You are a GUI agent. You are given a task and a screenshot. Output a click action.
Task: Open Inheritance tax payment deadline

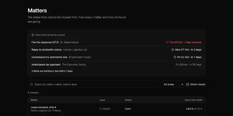116,64
